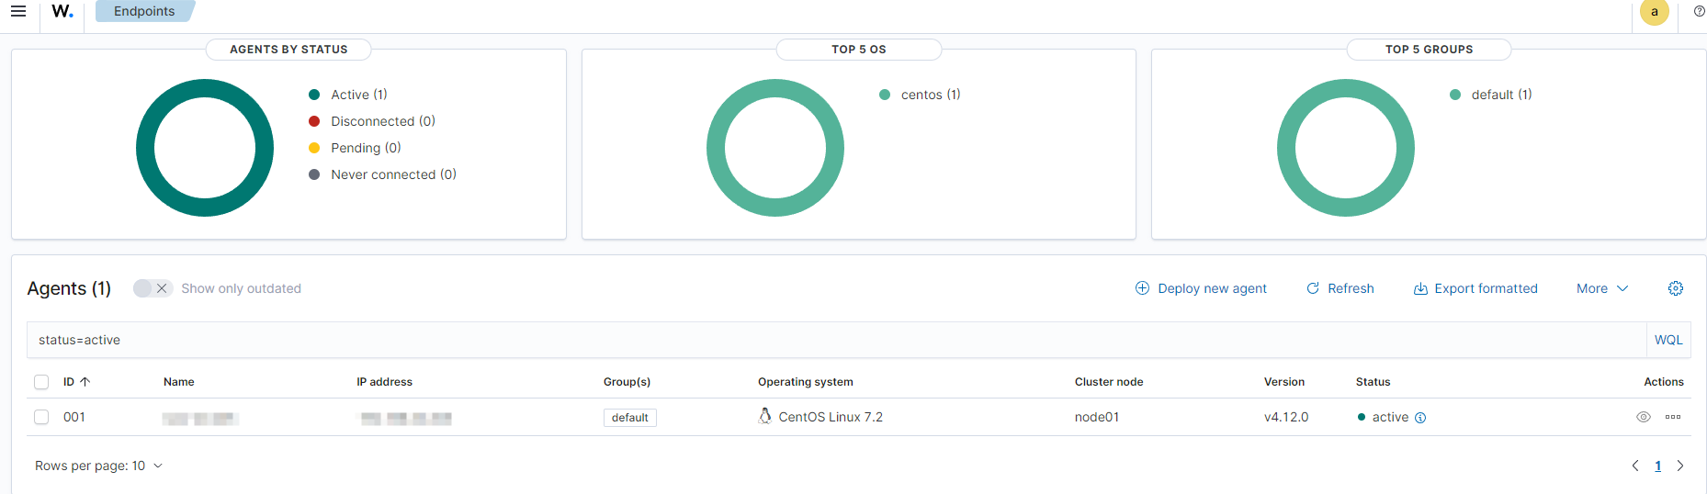Open the help question mark icon
Screen dimensions: 1707x494
point(1699,11)
